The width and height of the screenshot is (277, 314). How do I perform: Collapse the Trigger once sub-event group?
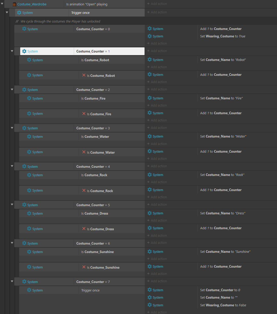pyautogui.click(x=7, y=12)
